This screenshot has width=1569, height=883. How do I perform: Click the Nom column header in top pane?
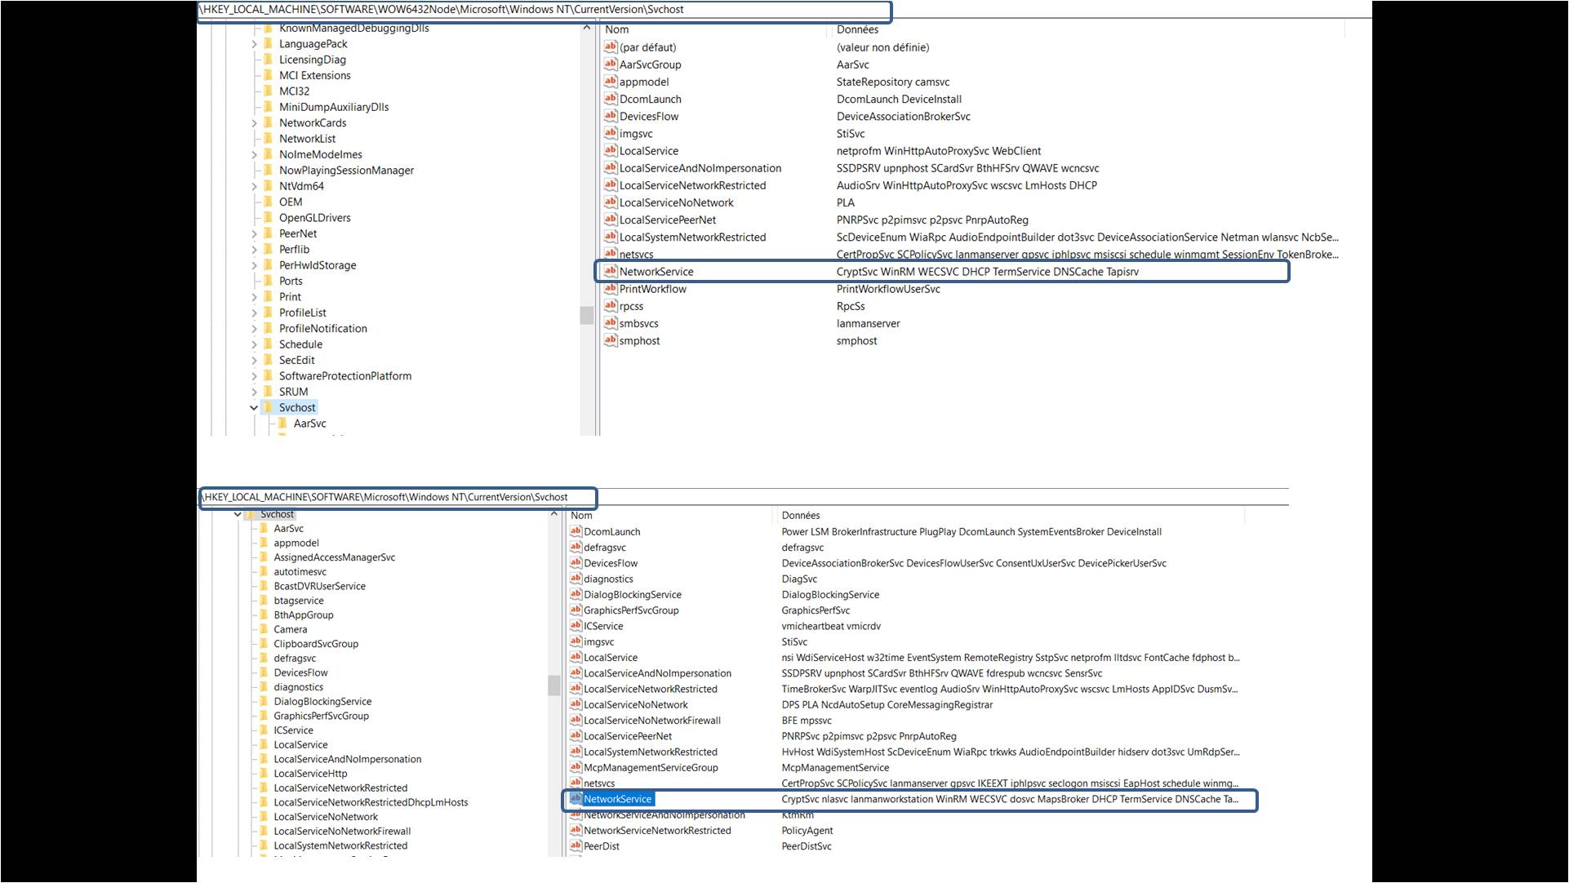(617, 29)
